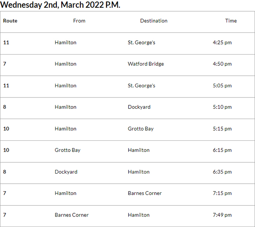
Task: Click the Barnes Corner destination cell
Action: point(145,193)
